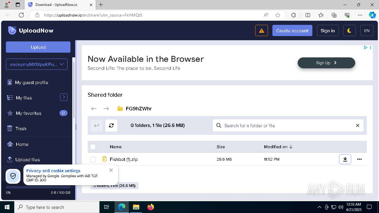Open browser Favorites list icon
This screenshot has height=213, width=379.
coord(321,15)
